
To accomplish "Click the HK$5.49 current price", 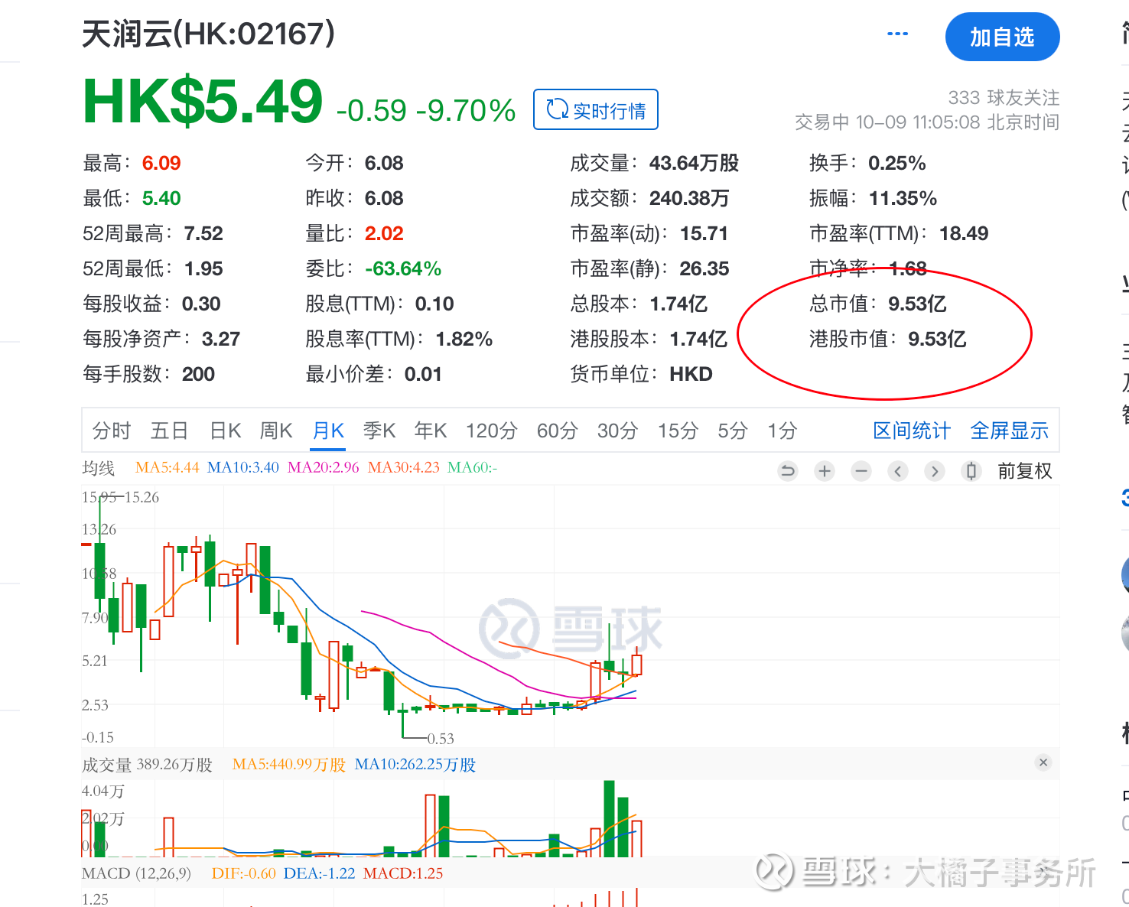I will tap(203, 101).
